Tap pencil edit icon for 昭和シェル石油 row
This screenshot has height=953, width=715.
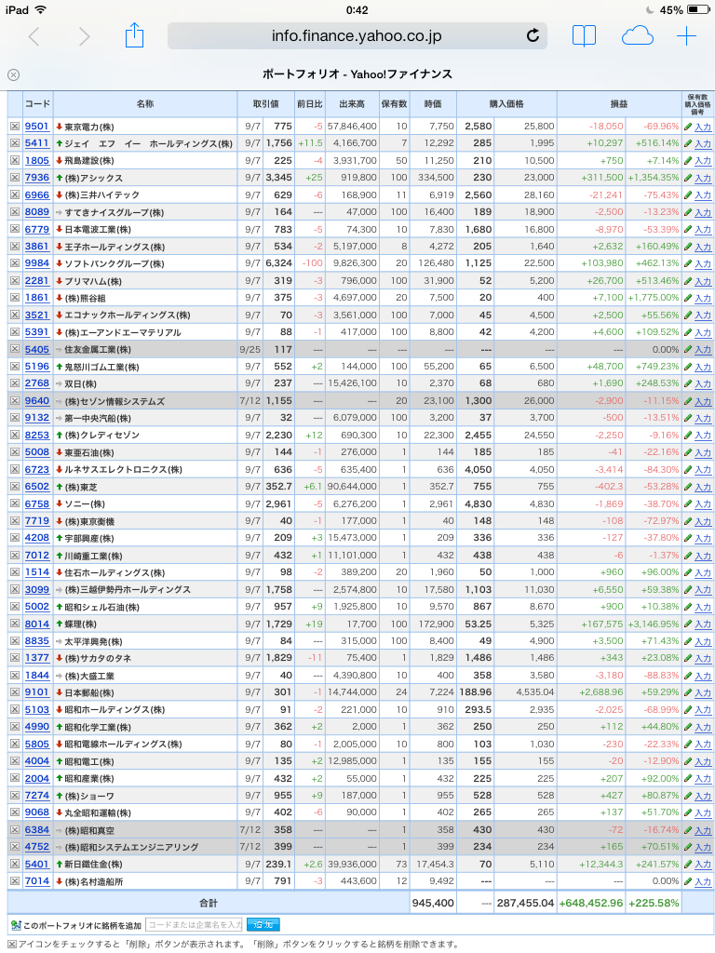[x=688, y=607]
